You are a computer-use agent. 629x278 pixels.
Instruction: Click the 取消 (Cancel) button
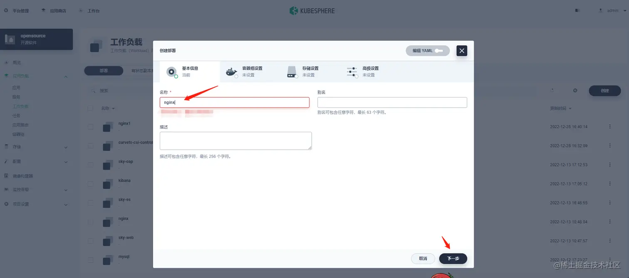423,258
